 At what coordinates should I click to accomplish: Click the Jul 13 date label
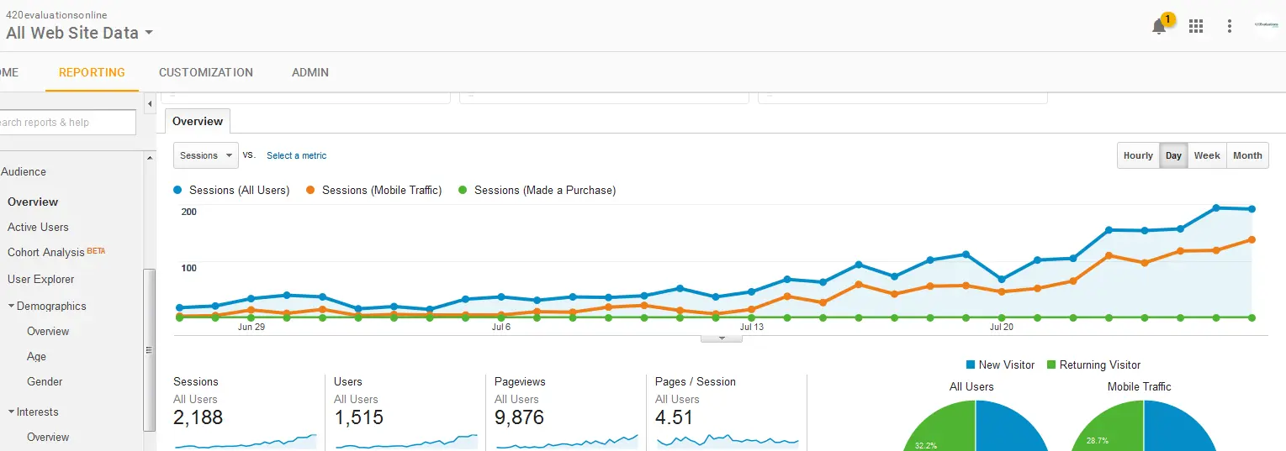pyautogui.click(x=752, y=328)
